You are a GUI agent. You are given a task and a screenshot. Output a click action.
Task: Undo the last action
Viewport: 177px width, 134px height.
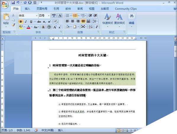[18, 3]
